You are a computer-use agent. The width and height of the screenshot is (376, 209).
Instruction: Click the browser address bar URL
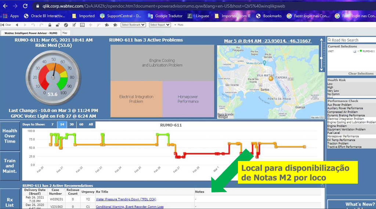[x=164, y=6]
